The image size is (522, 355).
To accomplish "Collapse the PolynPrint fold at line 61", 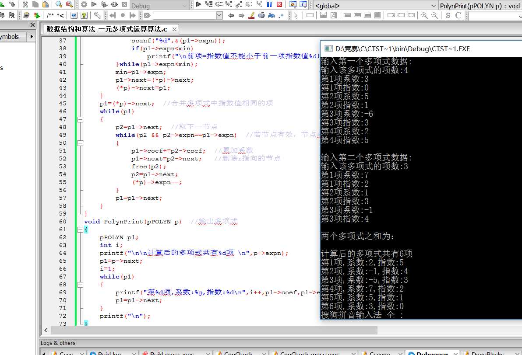I will [x=80, y=230].
